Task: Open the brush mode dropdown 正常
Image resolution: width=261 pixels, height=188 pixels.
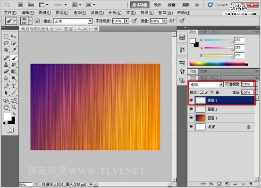Action: point(73,21)
